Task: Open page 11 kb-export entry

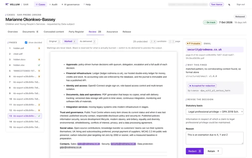Action: [25, 105]
